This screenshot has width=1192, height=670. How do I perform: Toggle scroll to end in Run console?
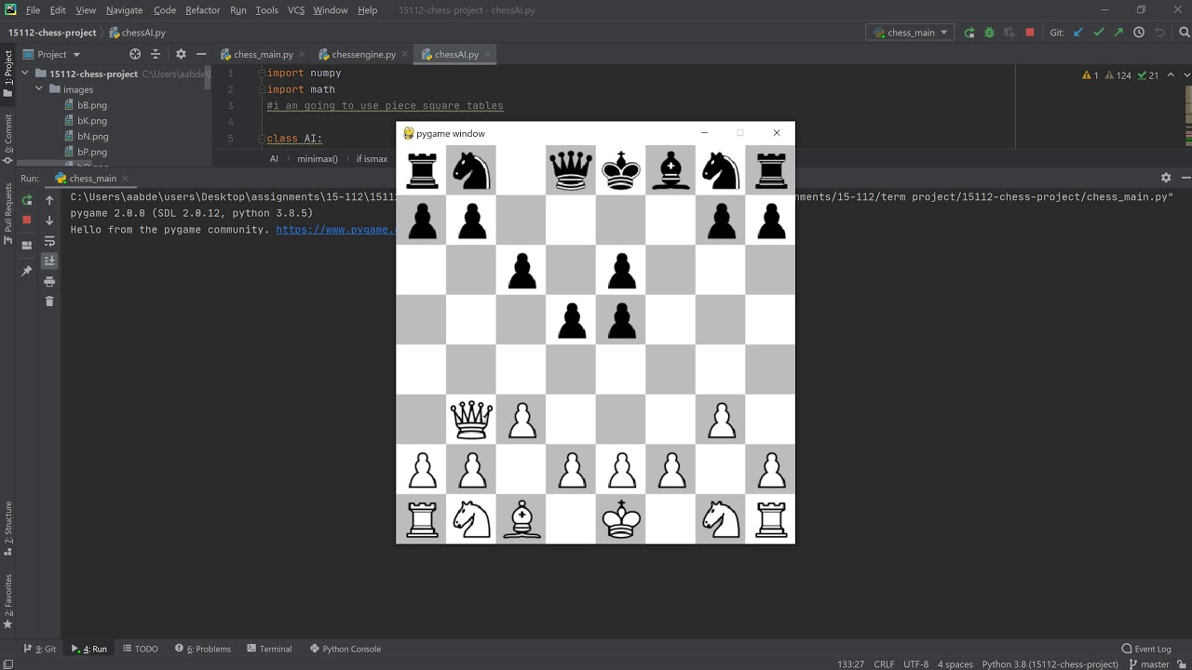coord(49,261)
